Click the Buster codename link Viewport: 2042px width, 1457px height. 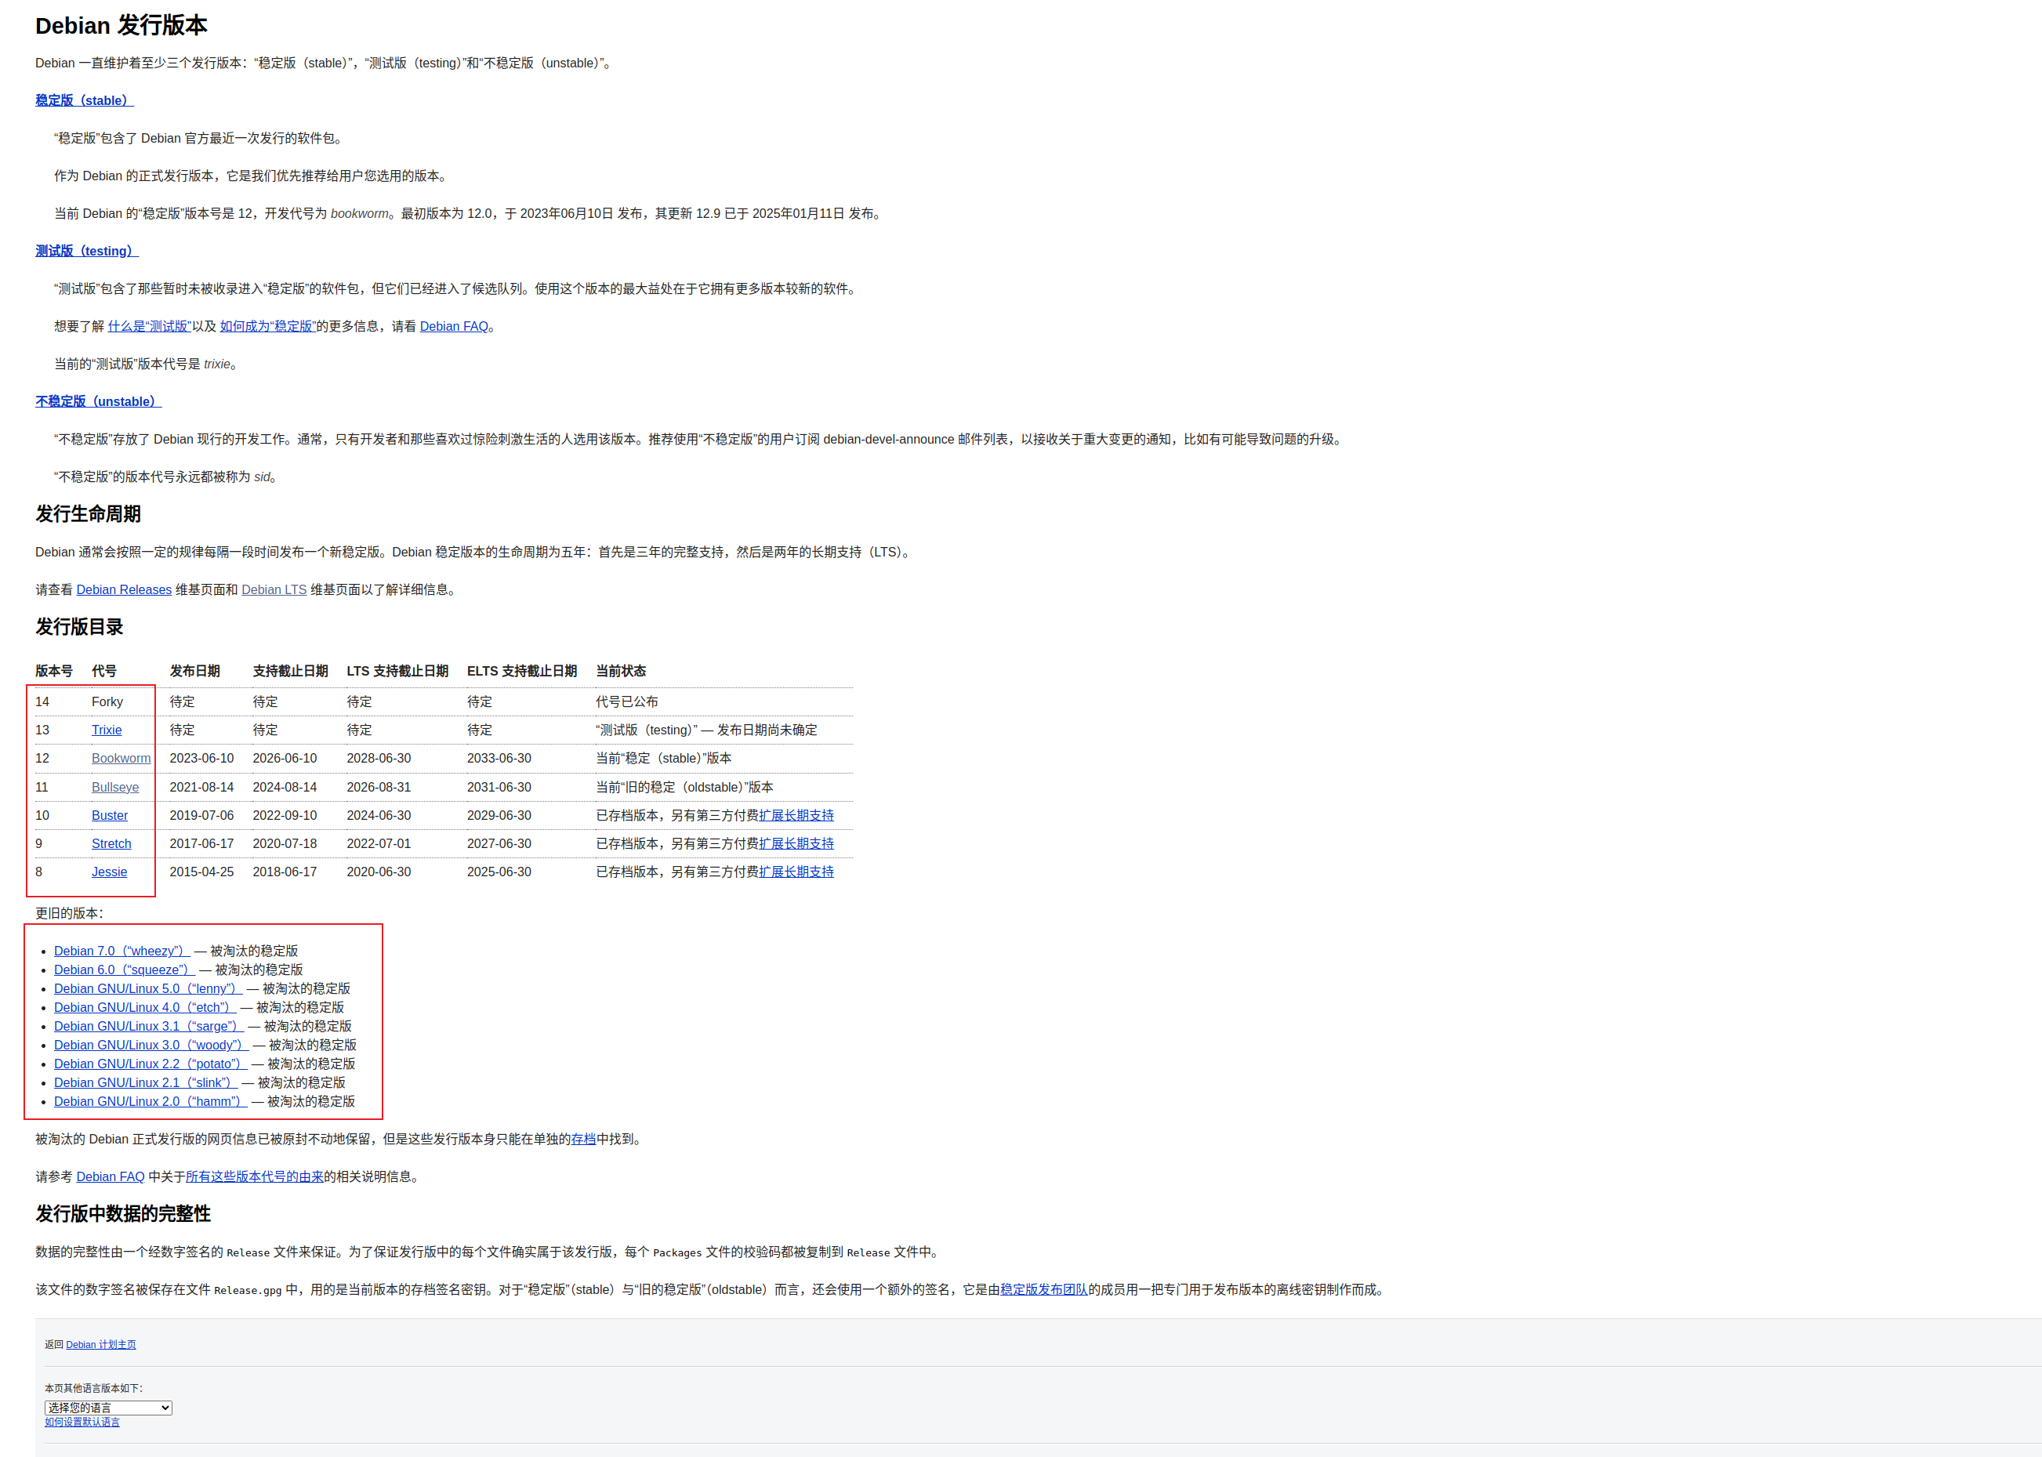110,816
